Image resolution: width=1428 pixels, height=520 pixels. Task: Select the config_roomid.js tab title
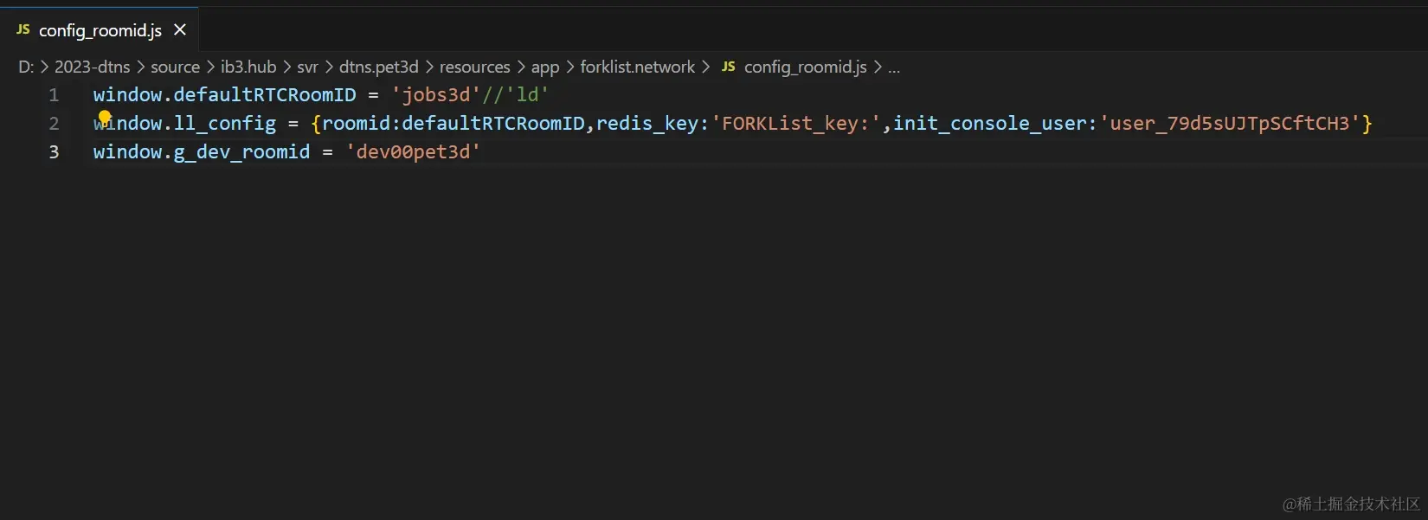(x=100, y=30)
